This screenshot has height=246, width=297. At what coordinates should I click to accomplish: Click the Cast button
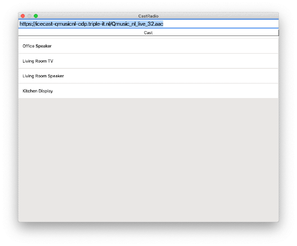click(x=148, y=33)
